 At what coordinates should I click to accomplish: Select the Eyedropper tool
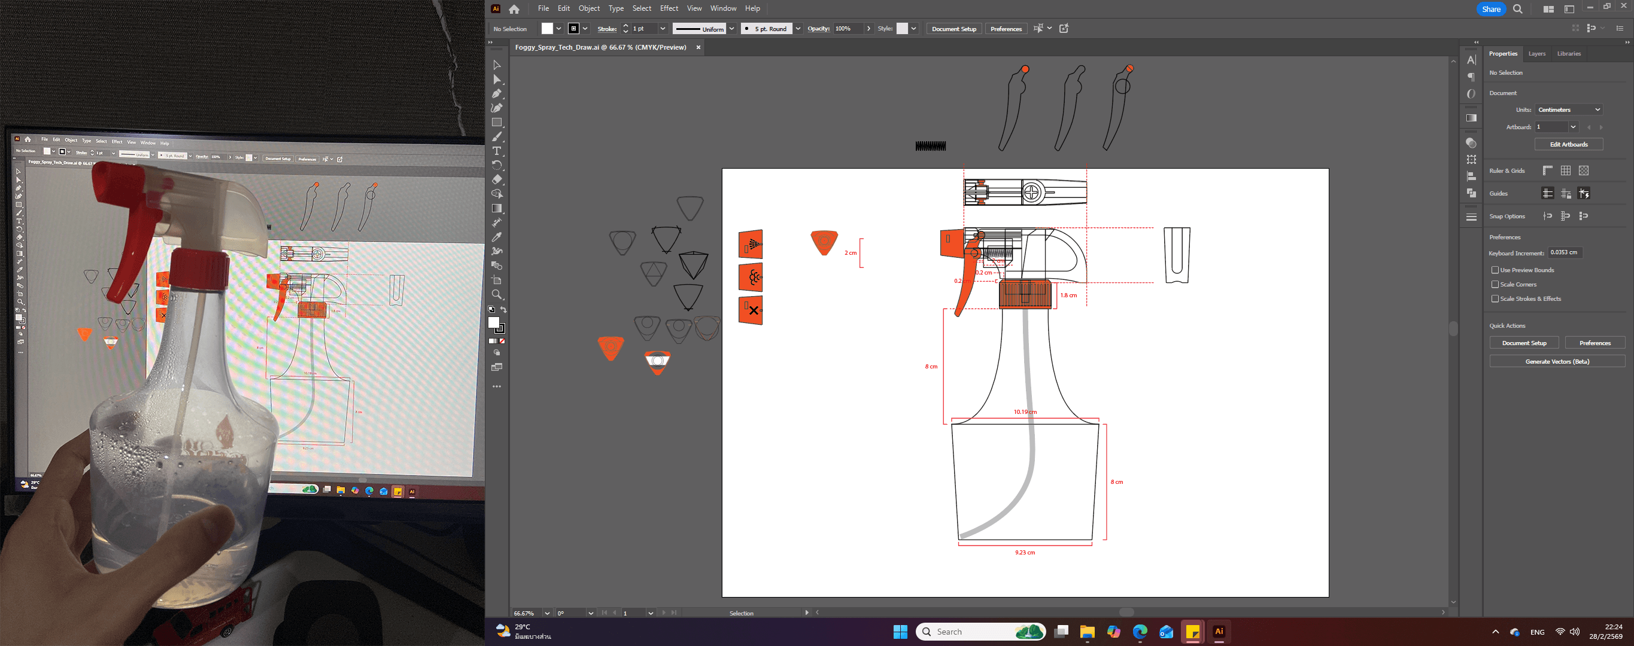(x=497, y=237)
